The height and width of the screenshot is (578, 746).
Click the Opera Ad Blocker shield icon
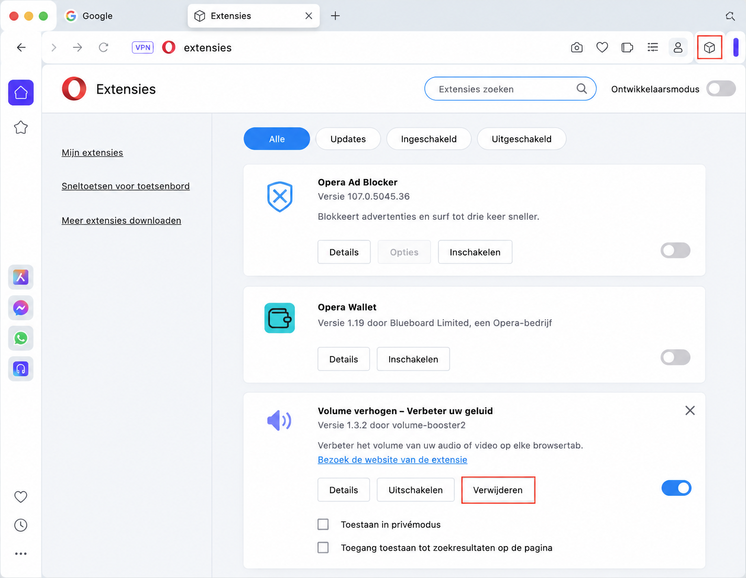(x=280, y=197)
